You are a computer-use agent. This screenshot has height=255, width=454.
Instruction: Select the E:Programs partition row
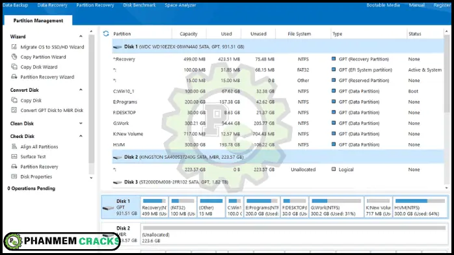tap(278, 102)
